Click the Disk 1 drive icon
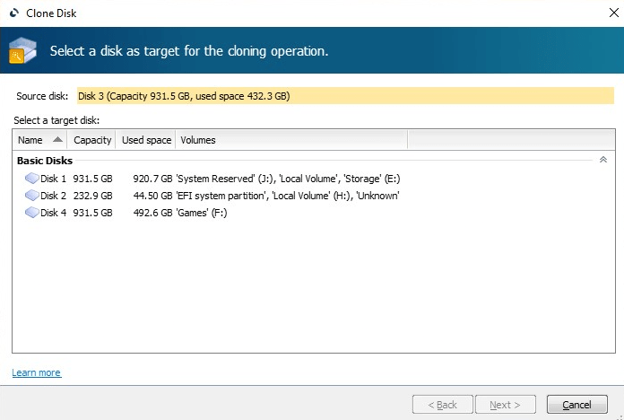Screen dimensions: 624x420 click(x=32, y=178)
